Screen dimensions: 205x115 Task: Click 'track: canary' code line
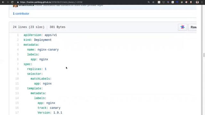49,108
